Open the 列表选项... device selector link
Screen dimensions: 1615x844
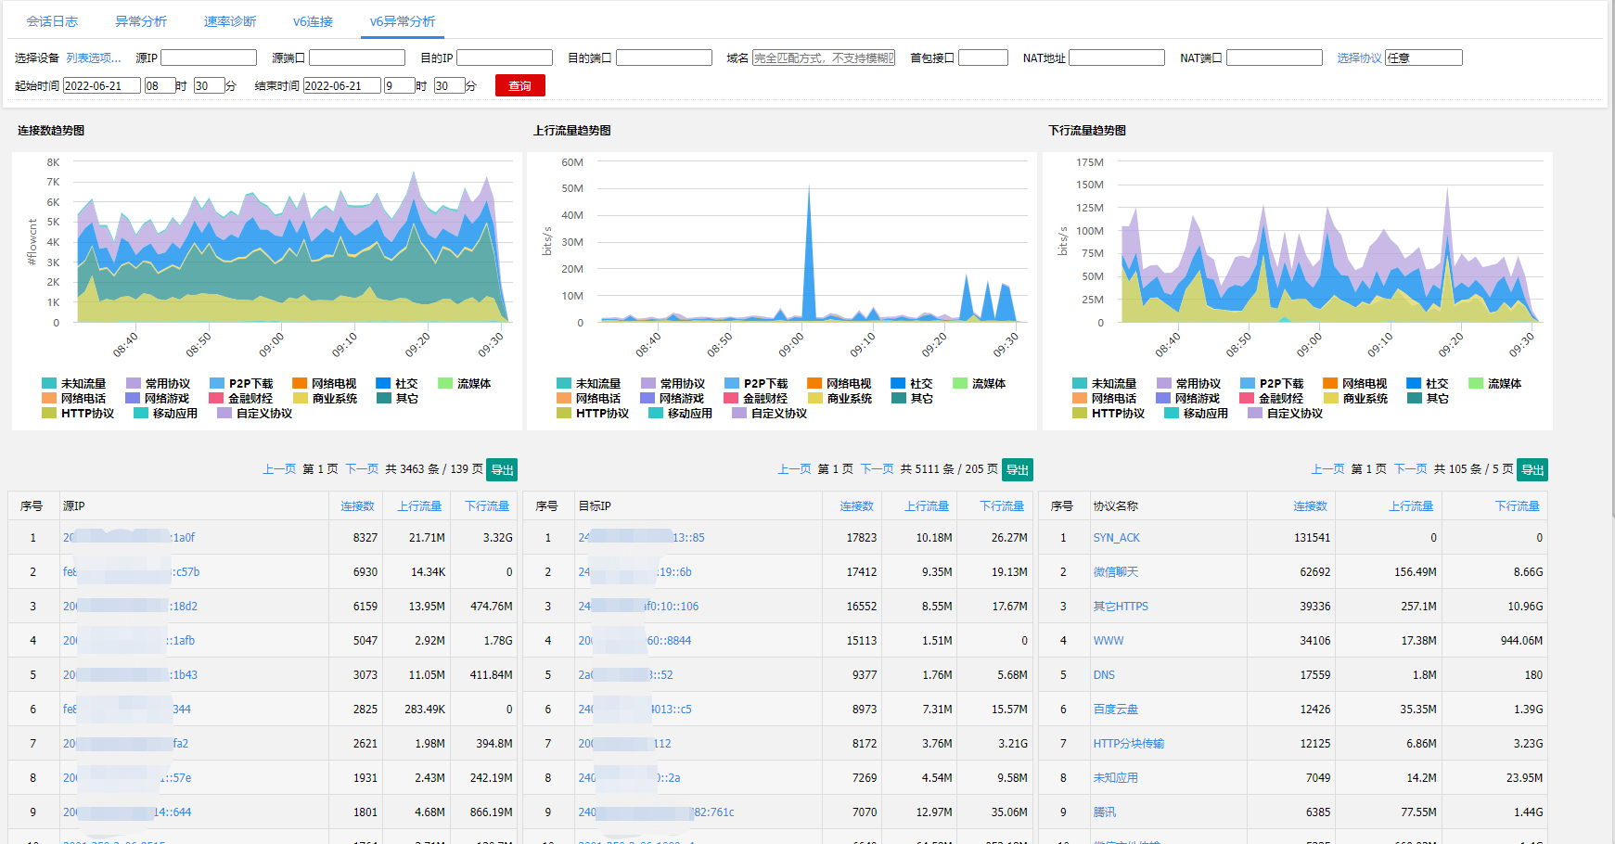[x=94, y=58]
